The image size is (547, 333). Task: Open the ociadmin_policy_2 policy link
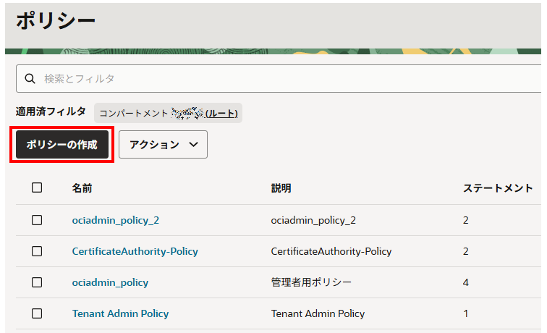pyautogui.click(x=115, y=220)
